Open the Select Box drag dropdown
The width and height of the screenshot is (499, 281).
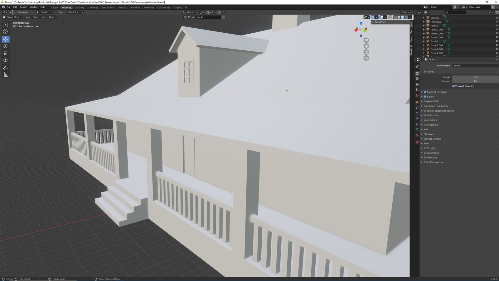click(x=75, y=12)
